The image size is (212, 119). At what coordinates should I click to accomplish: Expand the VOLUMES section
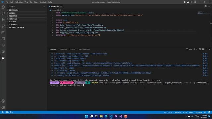pyautogui.click(x=27, y=22)
